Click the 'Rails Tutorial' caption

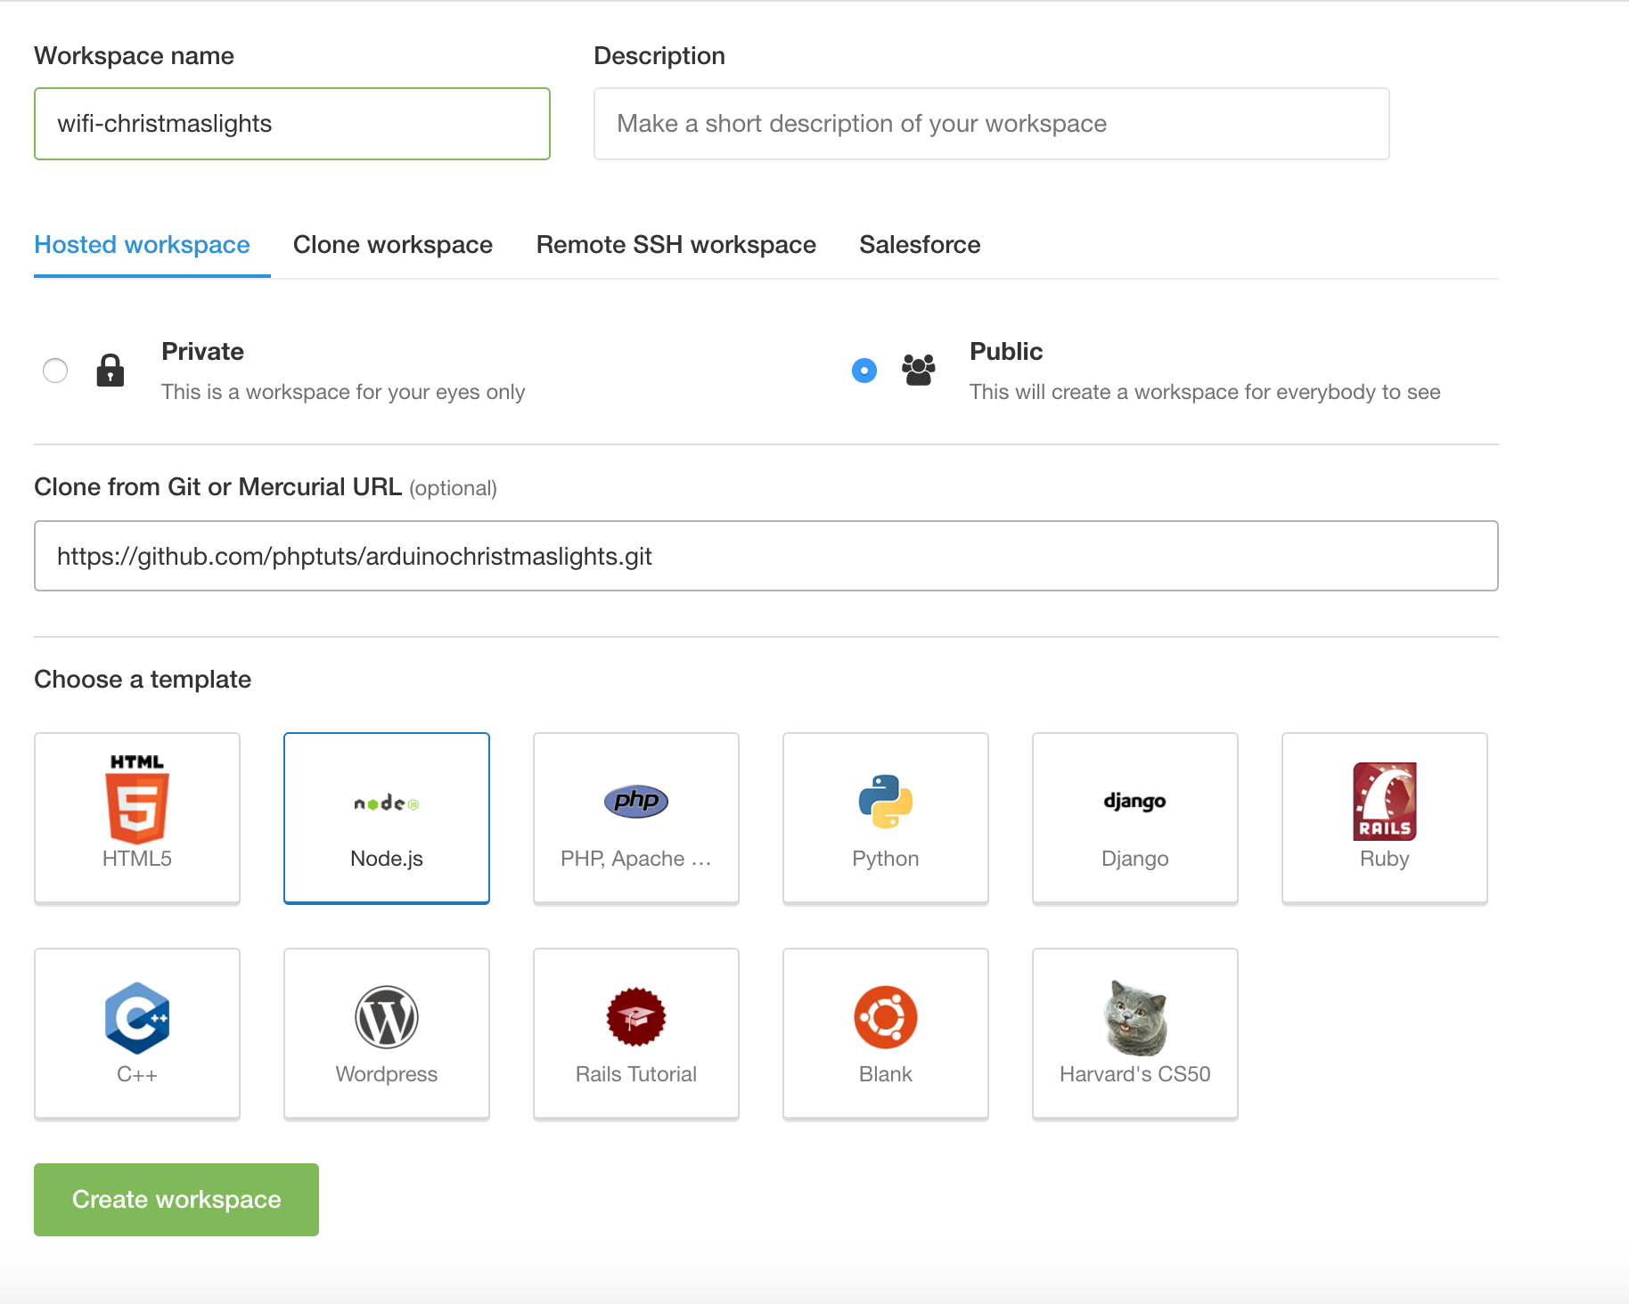(636, 1074)
